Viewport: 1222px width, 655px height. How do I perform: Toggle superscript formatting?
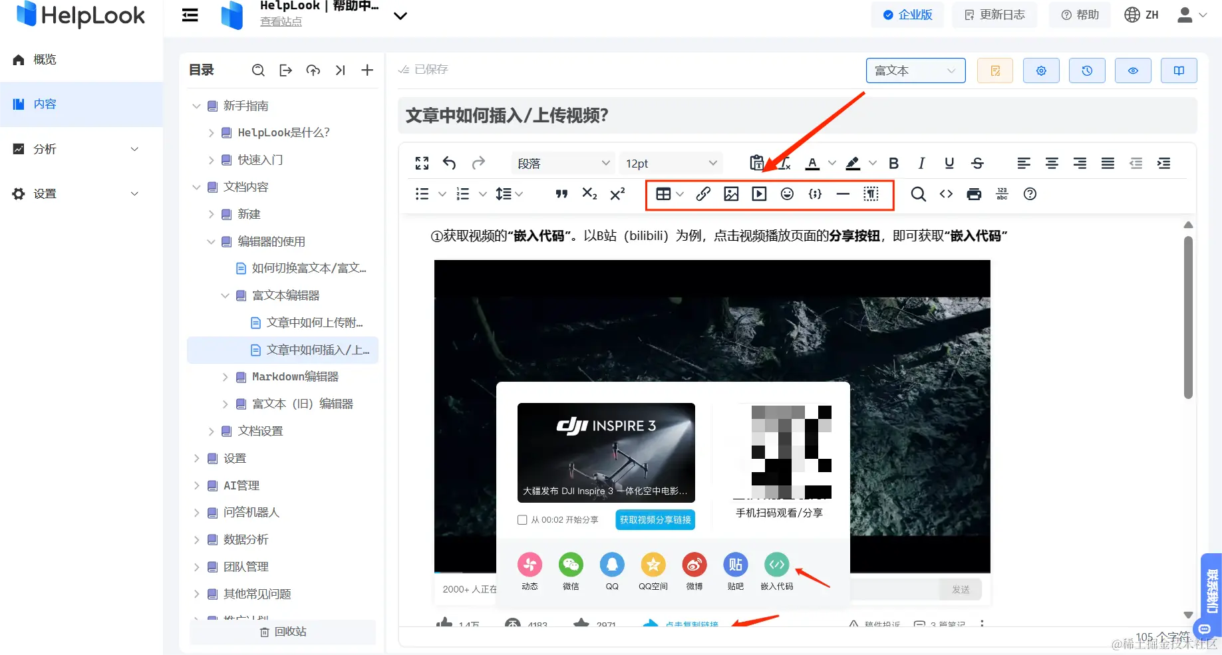(617, 194)
